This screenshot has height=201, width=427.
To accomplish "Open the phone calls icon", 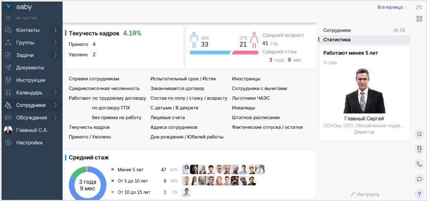I will [x=419, y=164].
